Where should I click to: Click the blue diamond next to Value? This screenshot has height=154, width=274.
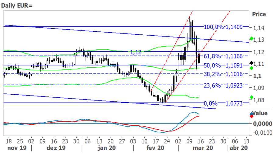click(251, 114)
